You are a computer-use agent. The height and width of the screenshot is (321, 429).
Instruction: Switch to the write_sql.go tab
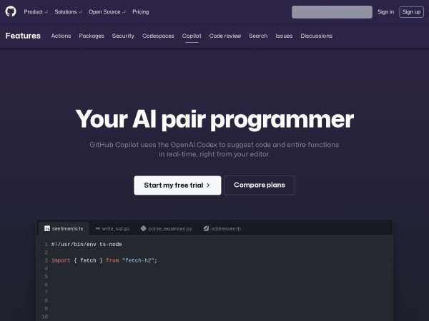point(112,228)
